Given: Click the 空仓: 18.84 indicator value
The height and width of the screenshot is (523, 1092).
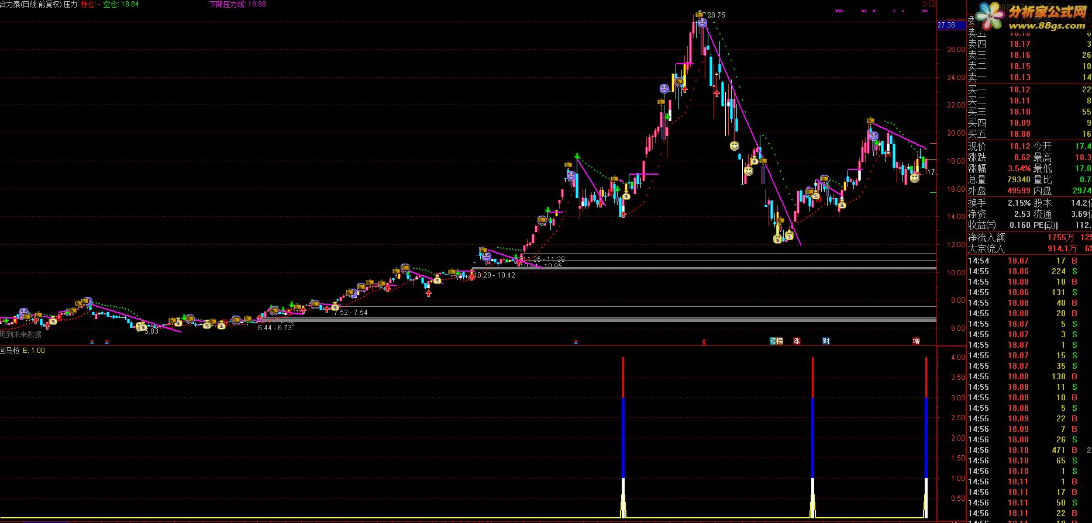Looking at the screenshot, I should (121, 4).
